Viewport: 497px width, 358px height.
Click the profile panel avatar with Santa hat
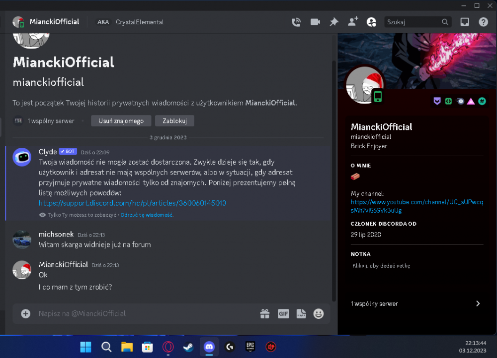pos(364,85)
